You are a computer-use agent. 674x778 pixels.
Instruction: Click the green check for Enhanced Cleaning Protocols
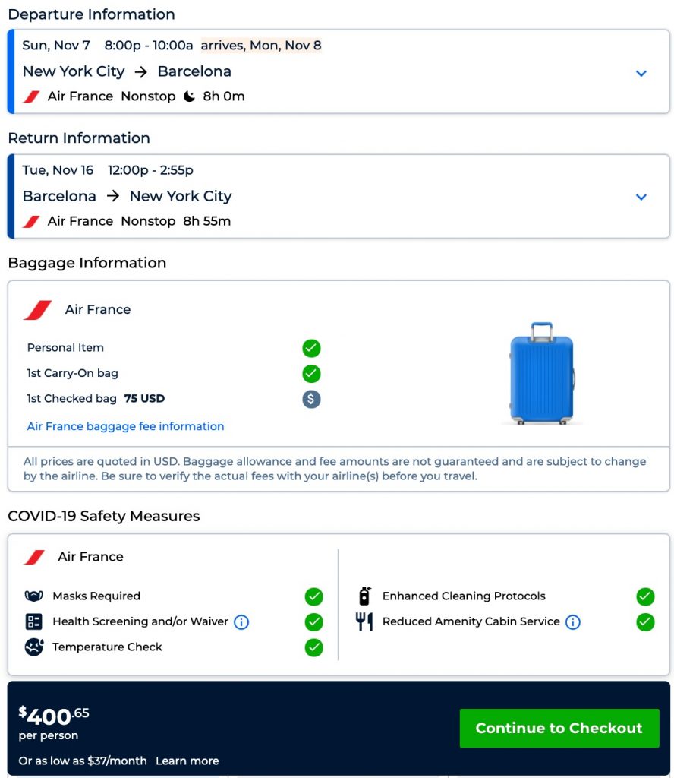pyautogui.click(x=645, y=596)
